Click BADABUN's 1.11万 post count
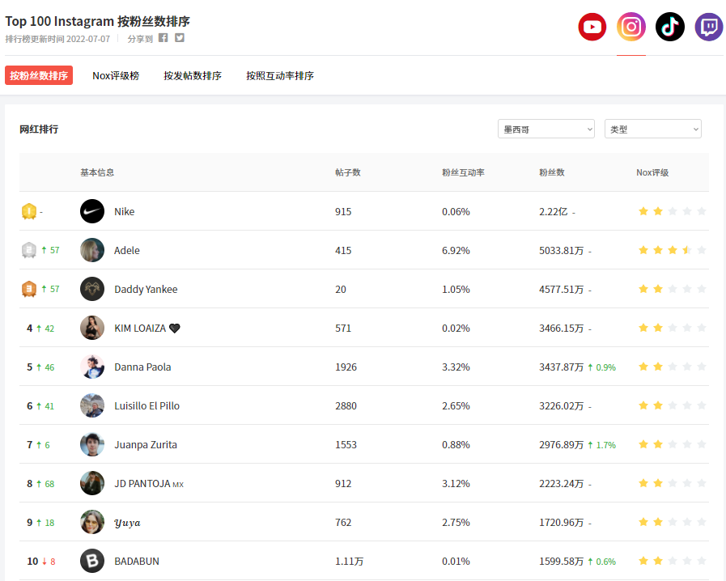The image size is (726, 581). click(349, 562)
